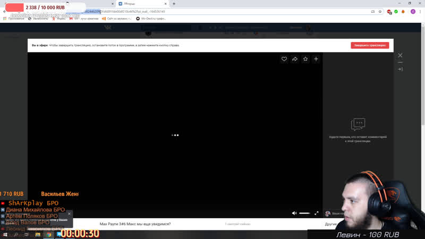
Task: Add video to bookmarks with star icon
Action: [x=305, y=59]
